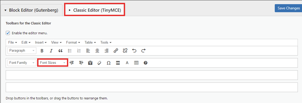Click the Bold formatting icon
The image size is (302, 103).
(42, 51)
